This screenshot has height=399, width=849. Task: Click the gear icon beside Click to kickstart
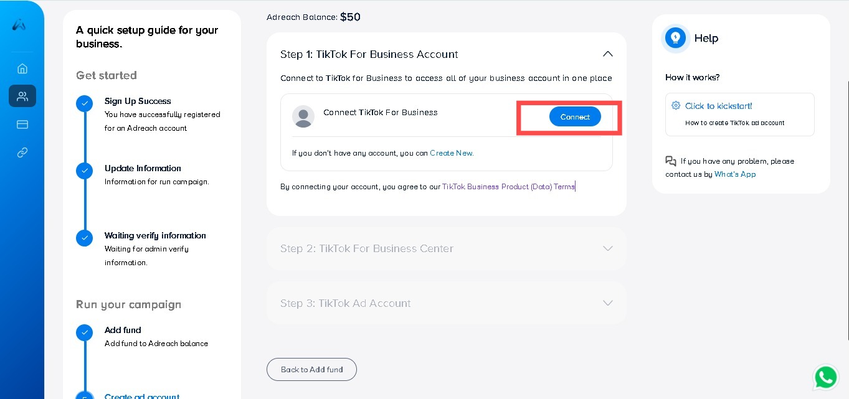676,106
